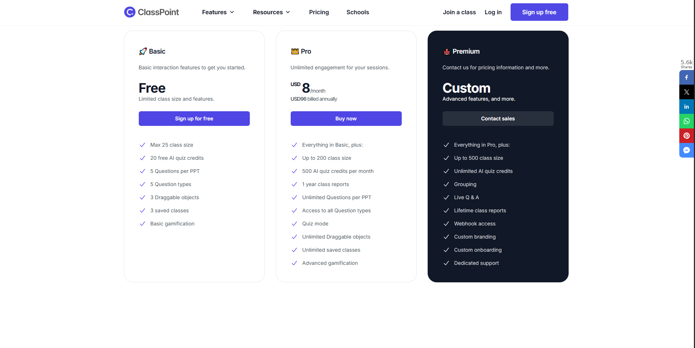Viewport: 695px width, 348px height.
Task: Expand the Features dropdown menu
Action: (x=218, y=12)
